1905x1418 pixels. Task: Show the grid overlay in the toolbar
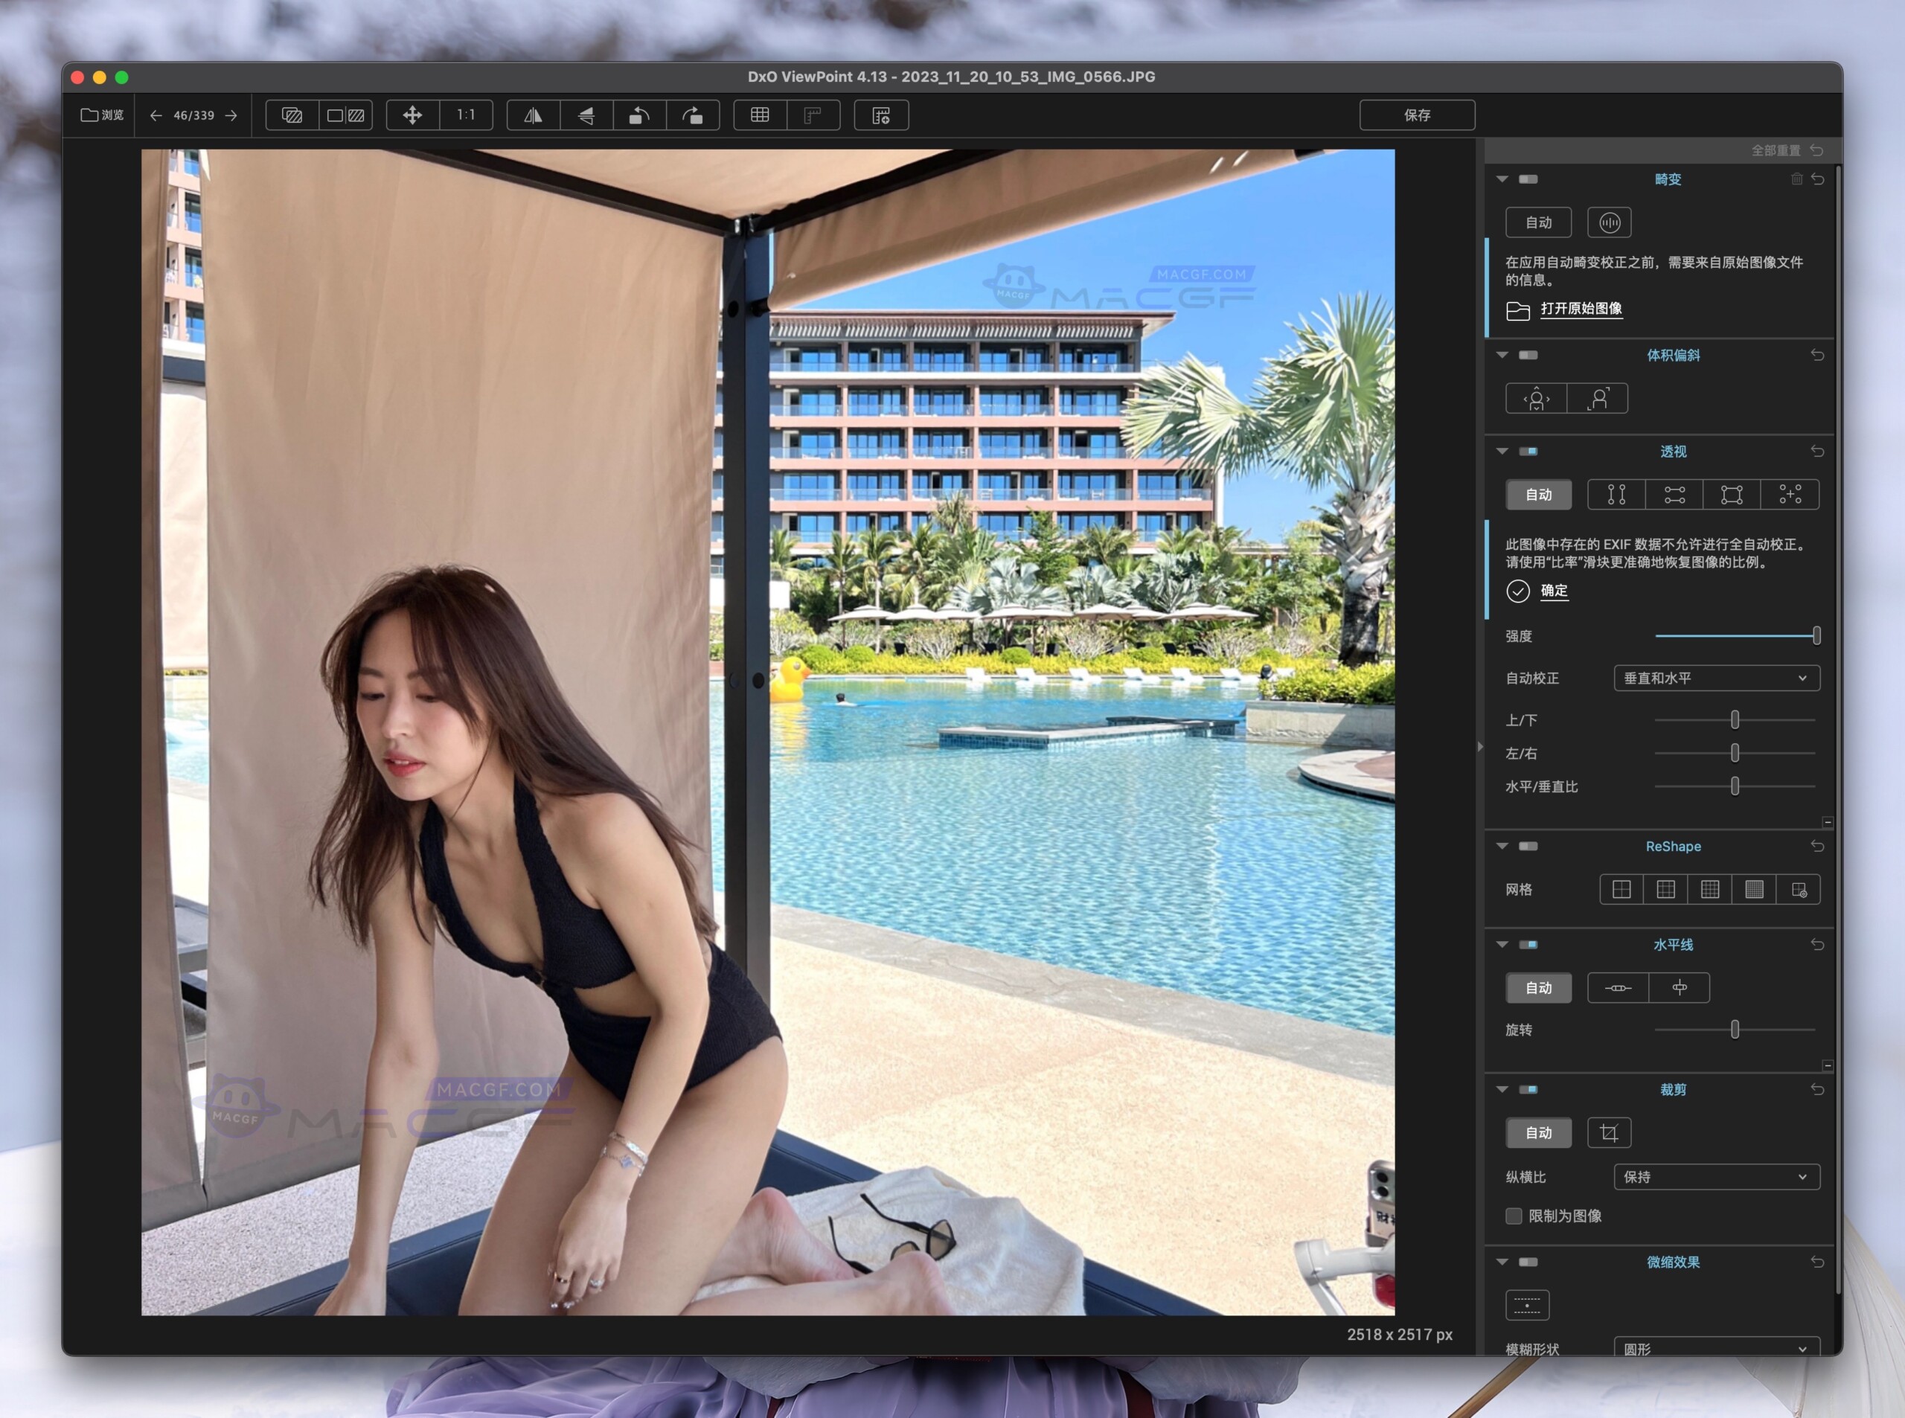pos(758,114)
